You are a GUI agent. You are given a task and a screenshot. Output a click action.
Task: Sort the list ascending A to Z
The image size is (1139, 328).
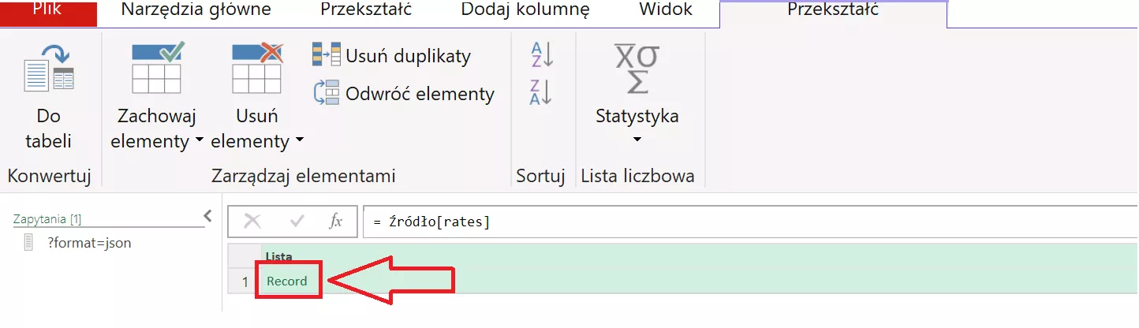pos(541,54)
